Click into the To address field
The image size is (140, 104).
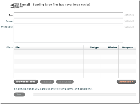[68, 15]
